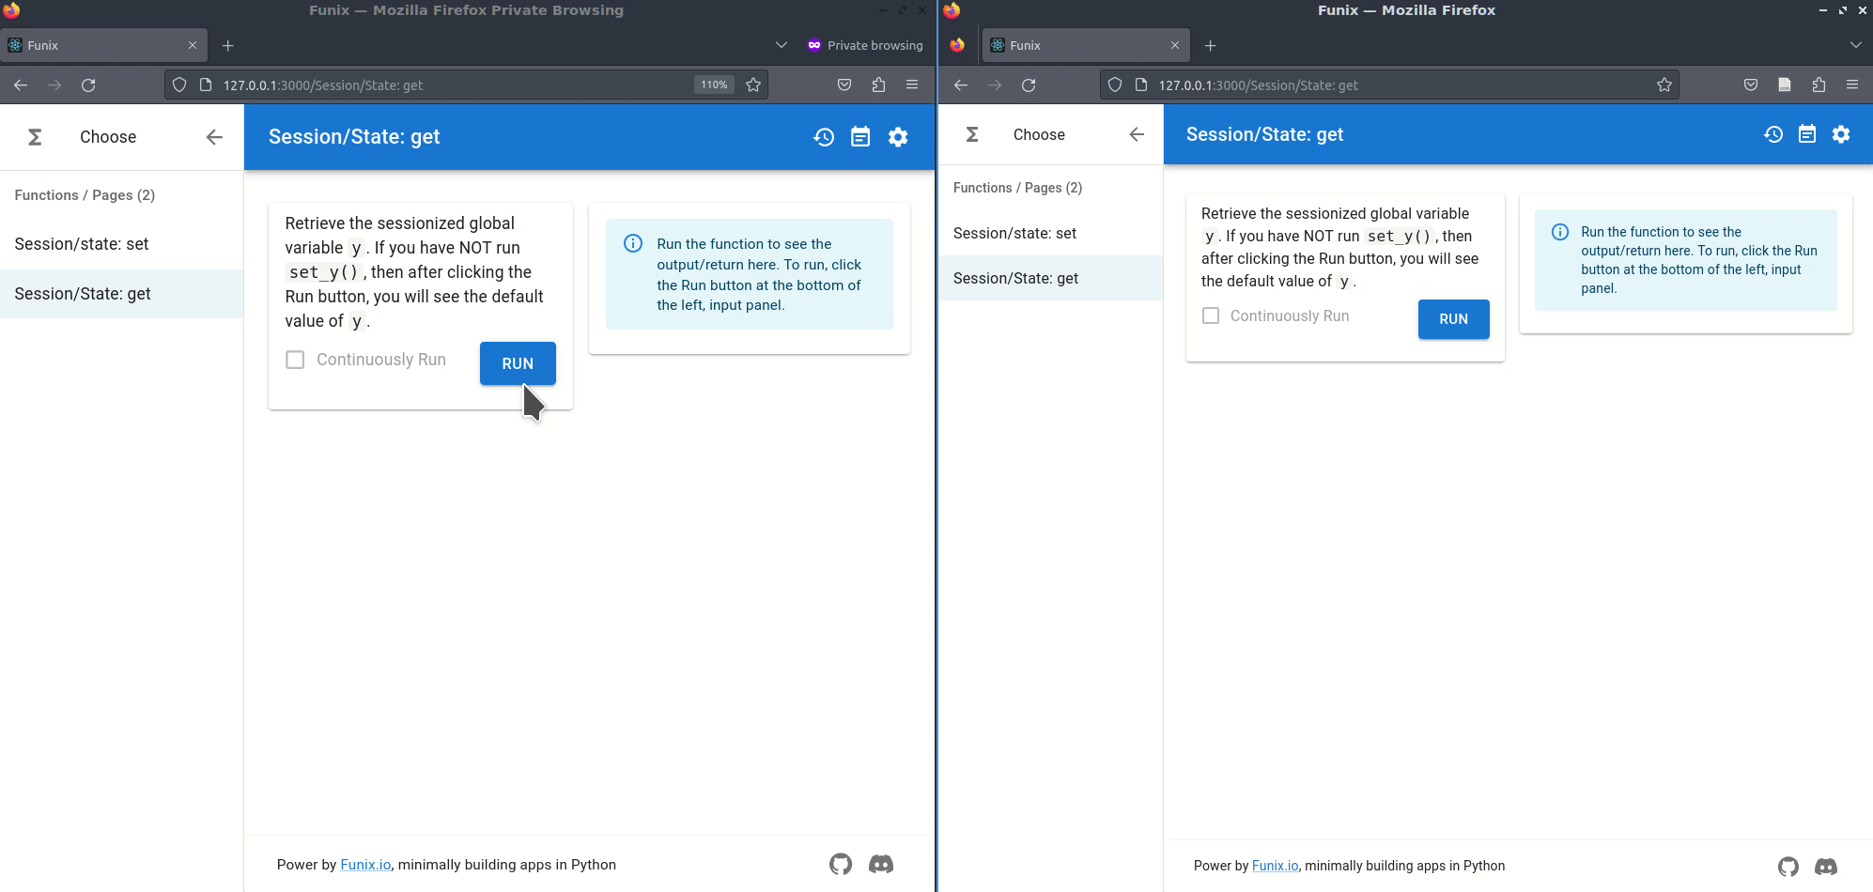Open new tab in right Firefox window

pos(1211,45)
